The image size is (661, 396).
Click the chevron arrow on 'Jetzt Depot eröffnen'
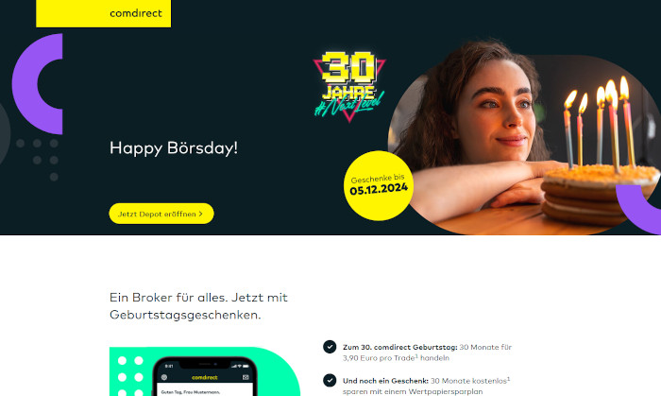[x=200, y=214]
